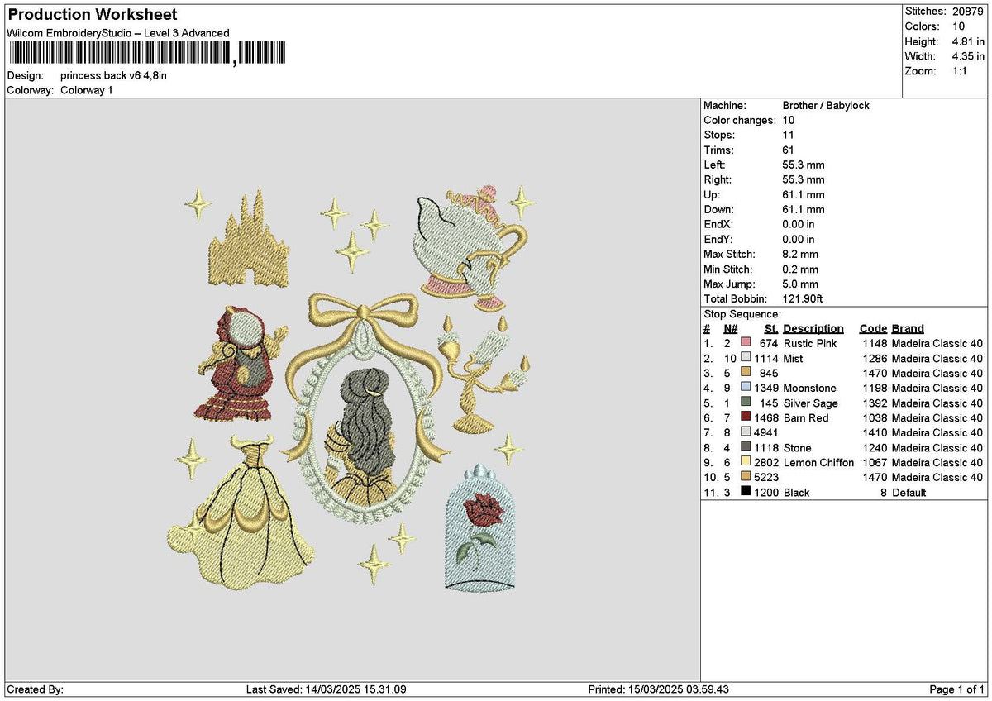Click the 'Default' brand in Black row
Viewport: 992px width, 701px height.
point(909,493)
